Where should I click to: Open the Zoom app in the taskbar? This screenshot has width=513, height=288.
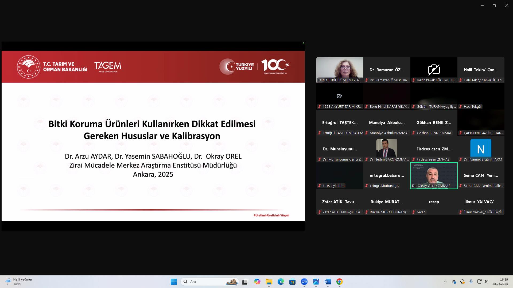tap(304, 282)
